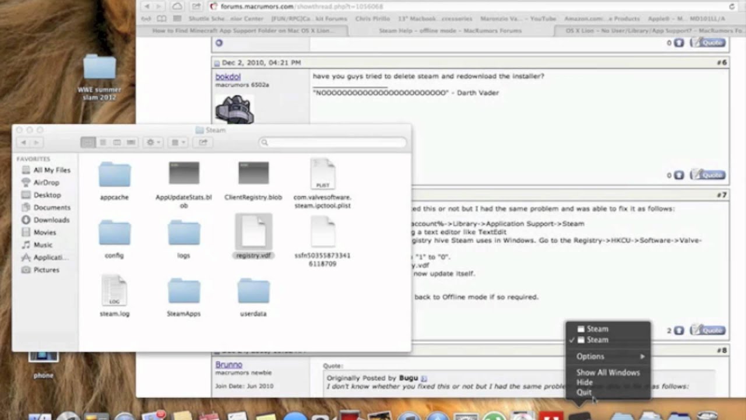
Task: Switch to Steam Help - offline mode tab
Action: [x=450, y=30]
